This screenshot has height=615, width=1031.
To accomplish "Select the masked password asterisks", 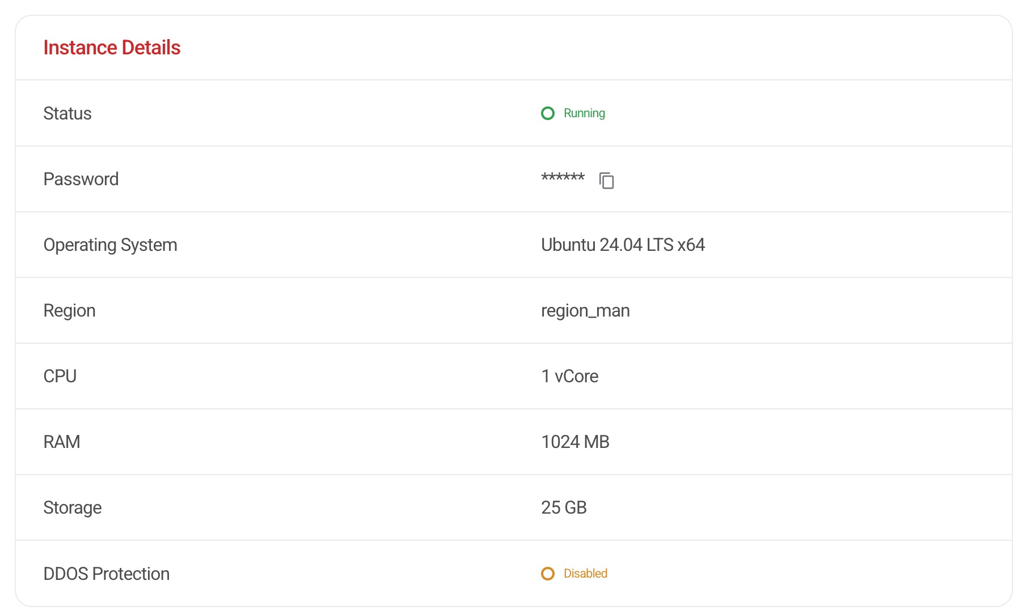I will click(x=563, y=178).
